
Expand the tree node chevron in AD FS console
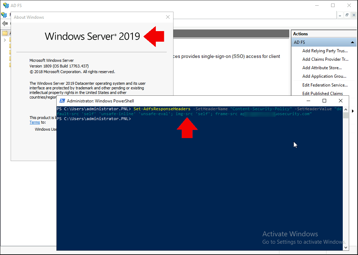tap(5, 40)
